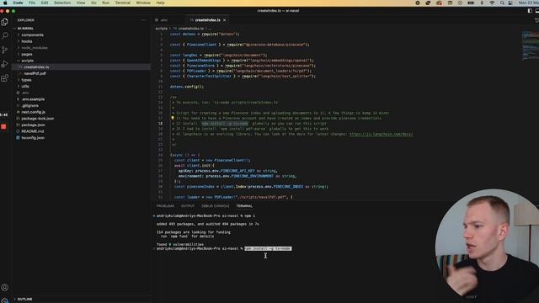The image size is (539, 303).
Task: Open the Edit menu
Action: 45,3
